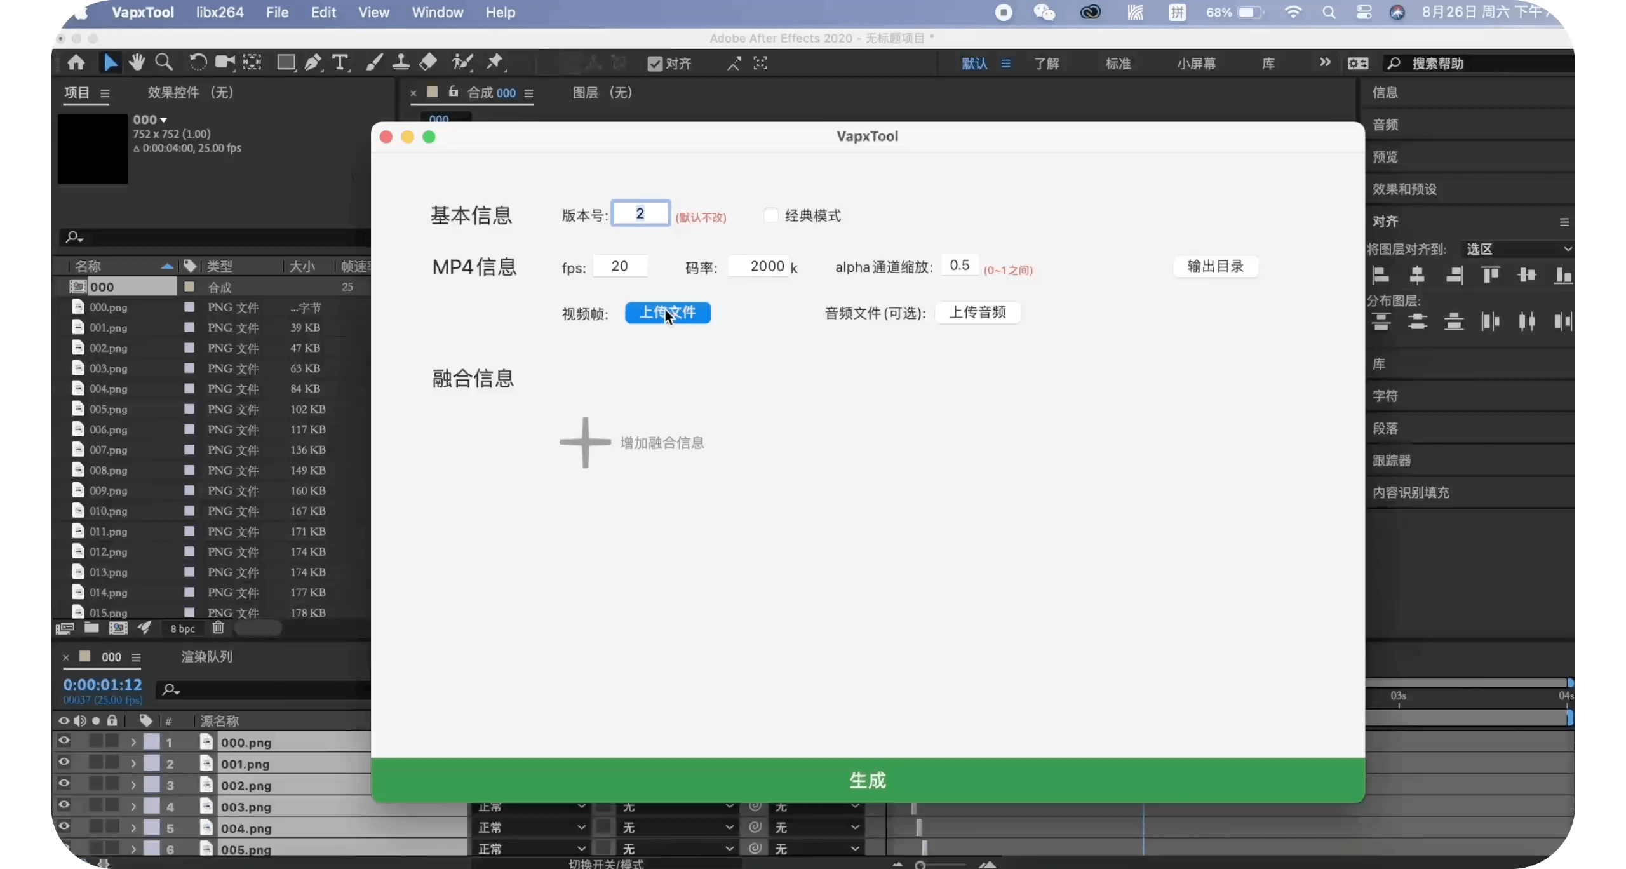This screenshot has width=1626, height=869.
Task: Open the File menu
Action: [277, 12]
